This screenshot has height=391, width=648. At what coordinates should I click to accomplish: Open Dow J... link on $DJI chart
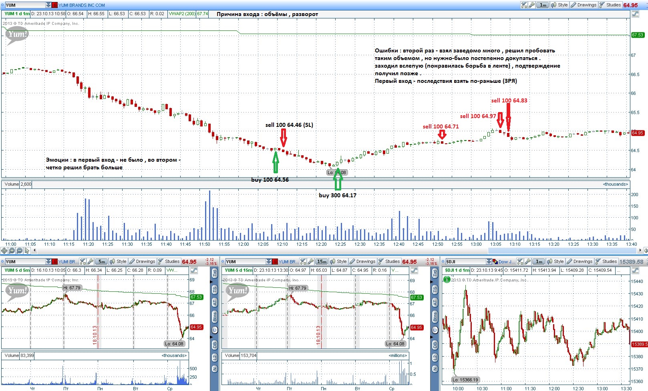click(x=507, y=262)
